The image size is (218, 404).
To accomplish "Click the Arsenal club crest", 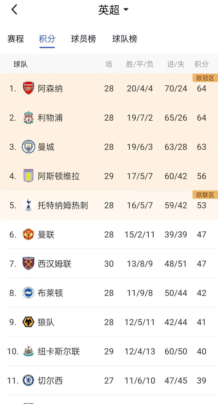I will (x=29, y=88).
